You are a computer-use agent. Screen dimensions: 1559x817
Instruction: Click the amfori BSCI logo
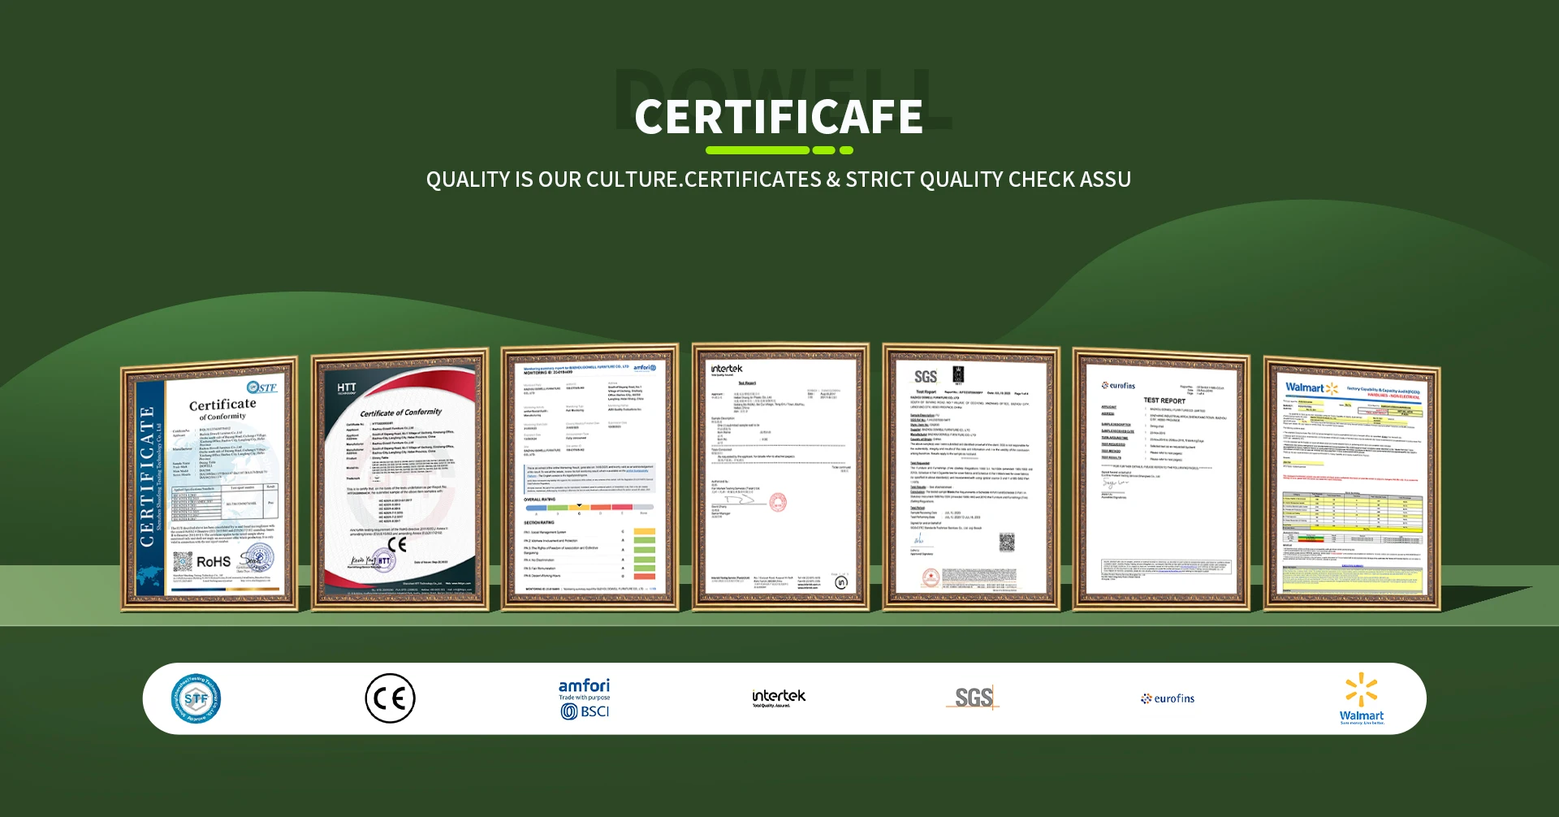pos(585,698)
